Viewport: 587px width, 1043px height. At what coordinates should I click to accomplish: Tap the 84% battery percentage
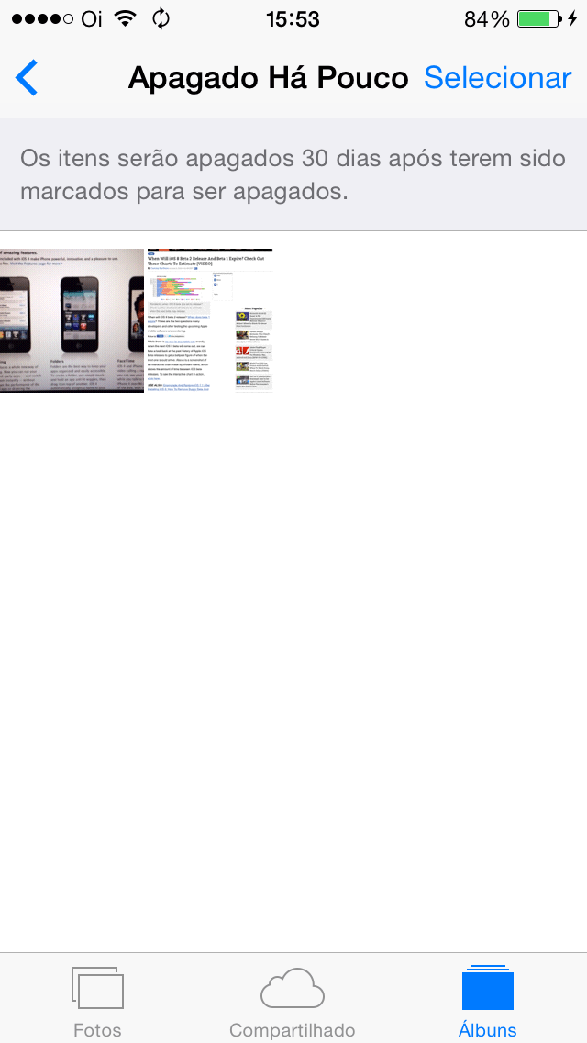coord(487,19)
